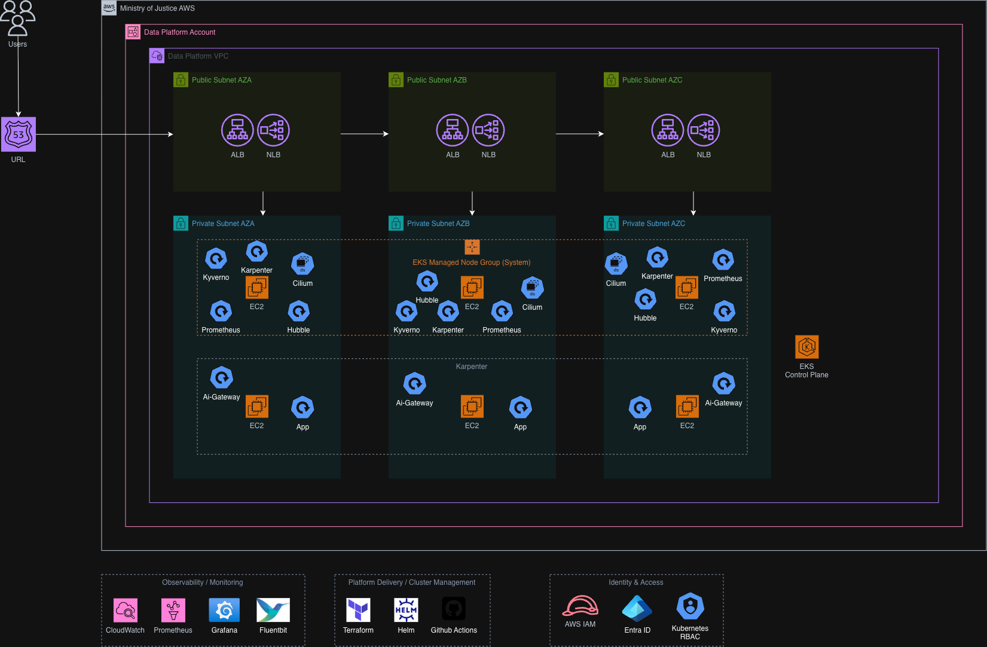Select the Fluentbit icon

(x=273, y=610)
